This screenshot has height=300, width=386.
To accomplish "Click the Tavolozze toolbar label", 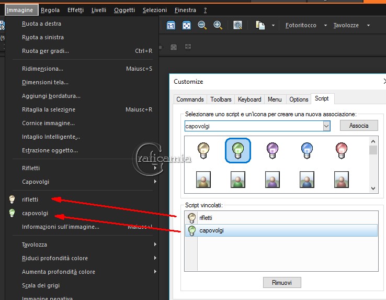I will [x=346, y=25].
